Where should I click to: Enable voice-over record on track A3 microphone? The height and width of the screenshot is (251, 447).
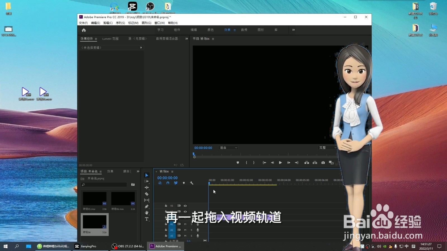(x=198, y=236)
